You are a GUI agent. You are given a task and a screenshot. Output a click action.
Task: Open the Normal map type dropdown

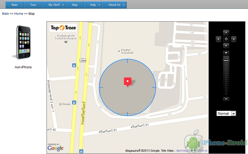click(226, 113)
